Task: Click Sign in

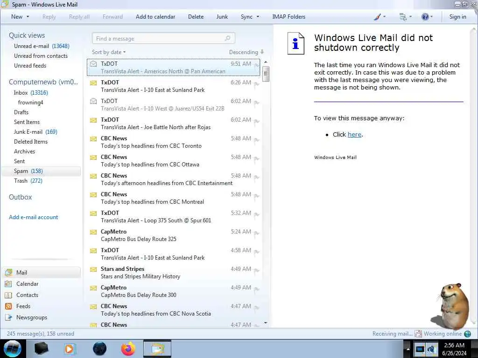Action: coord(457,17)
